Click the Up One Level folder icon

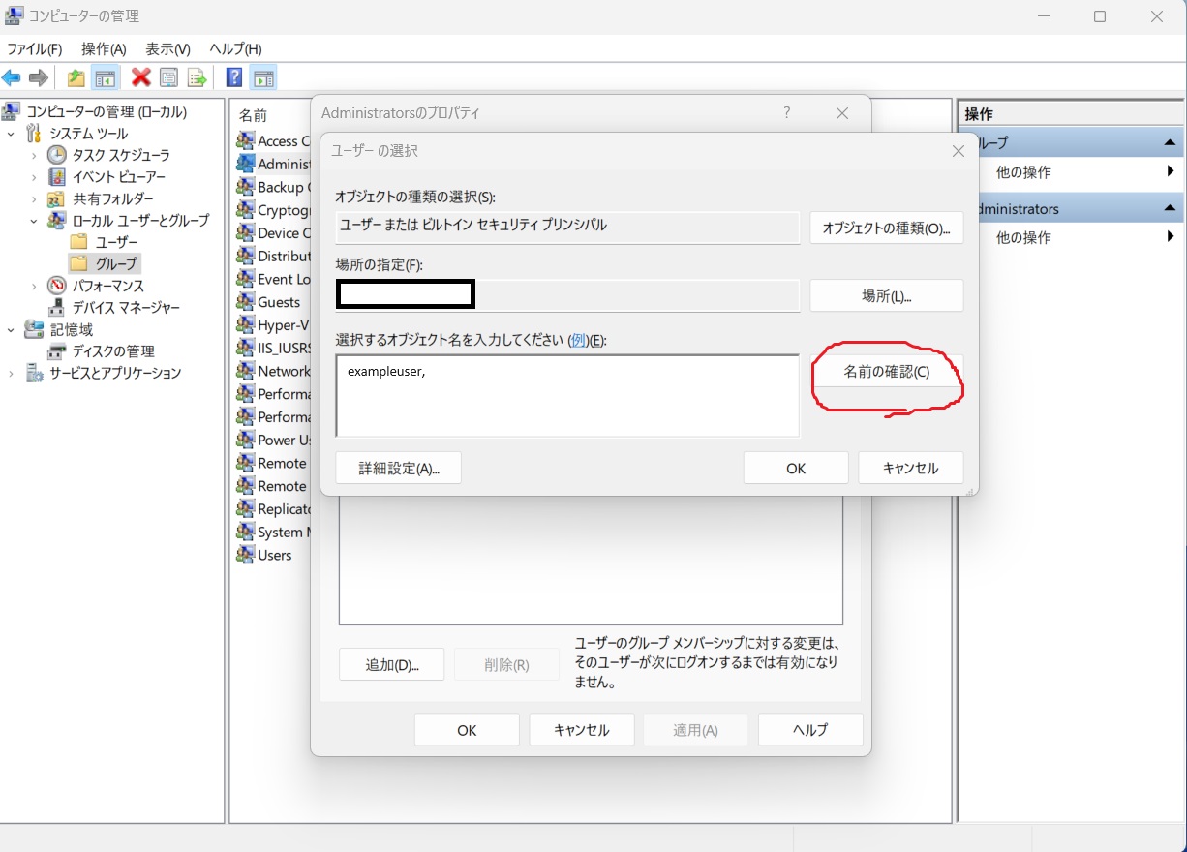coord(76,78)
